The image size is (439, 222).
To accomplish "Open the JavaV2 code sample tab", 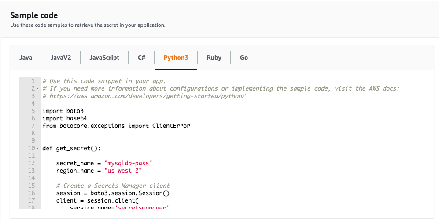I will pos(61,58).
